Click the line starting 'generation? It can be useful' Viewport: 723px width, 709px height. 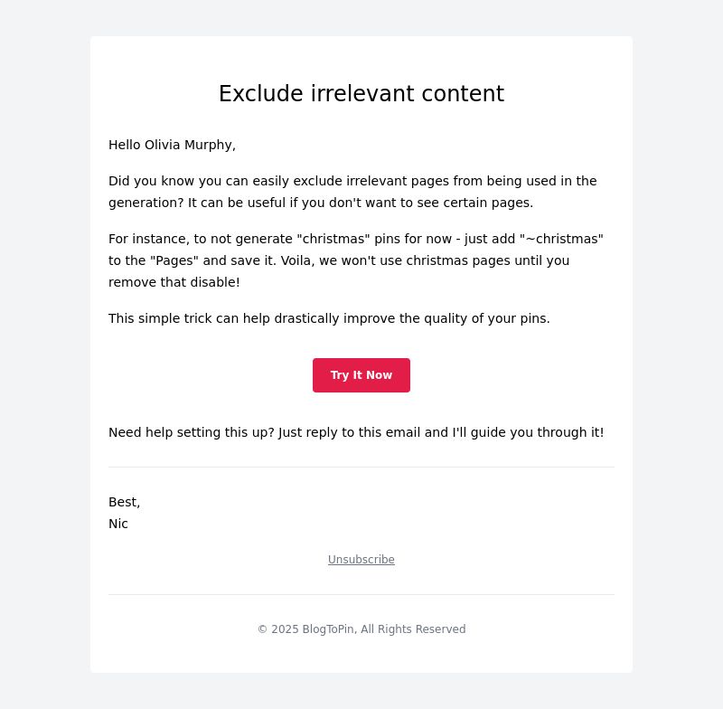coord(321,203)
